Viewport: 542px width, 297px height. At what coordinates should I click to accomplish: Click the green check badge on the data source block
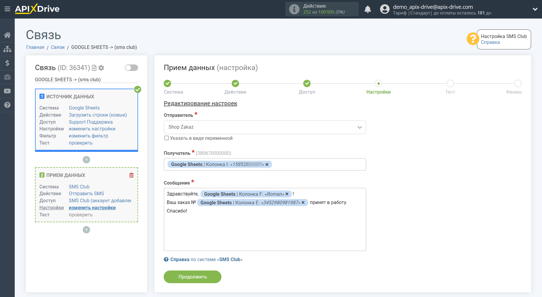point(137,89)
